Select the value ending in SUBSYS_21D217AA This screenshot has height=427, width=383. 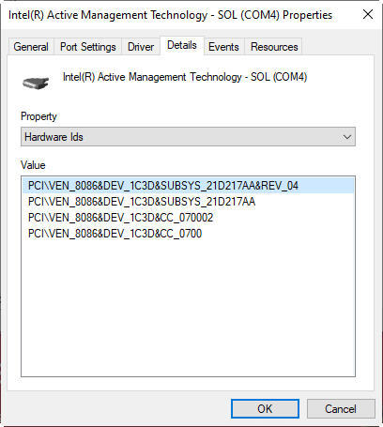[188, 202]
